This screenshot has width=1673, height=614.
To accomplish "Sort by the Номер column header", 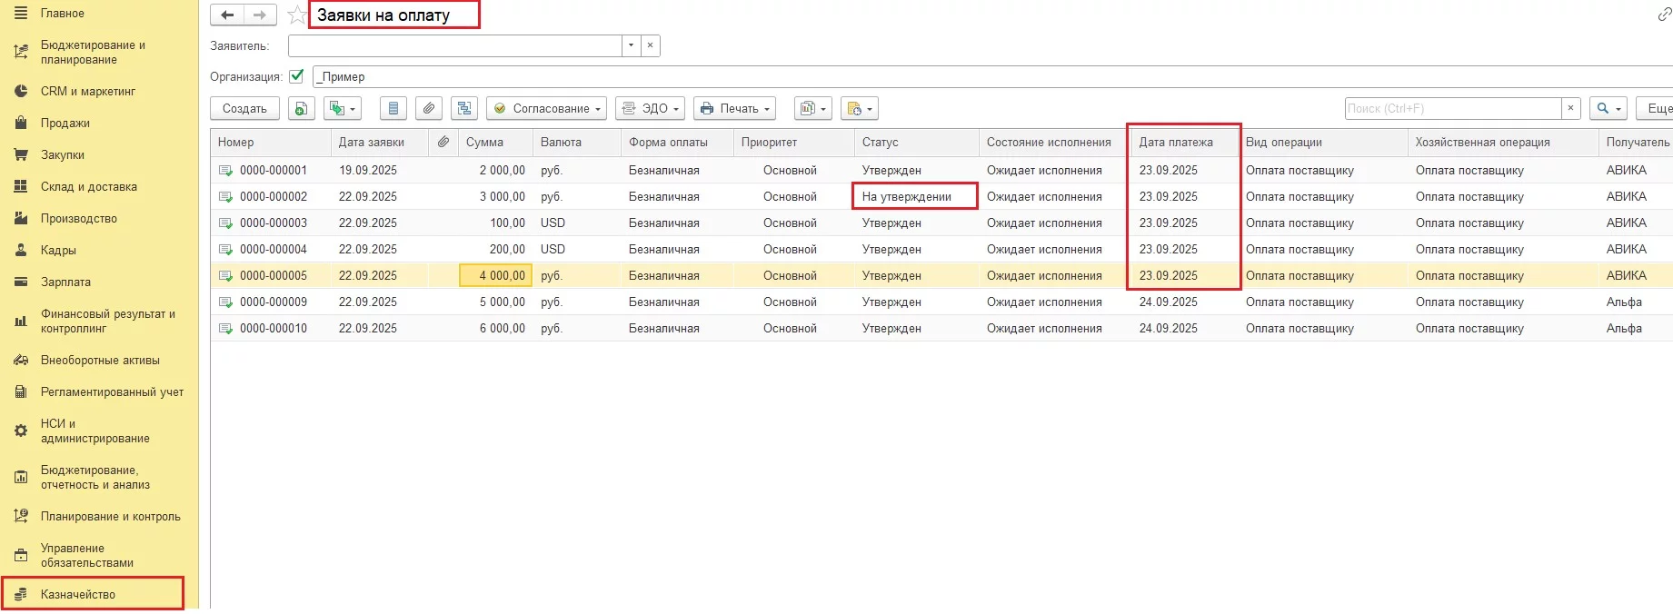I will pos(271,142).
